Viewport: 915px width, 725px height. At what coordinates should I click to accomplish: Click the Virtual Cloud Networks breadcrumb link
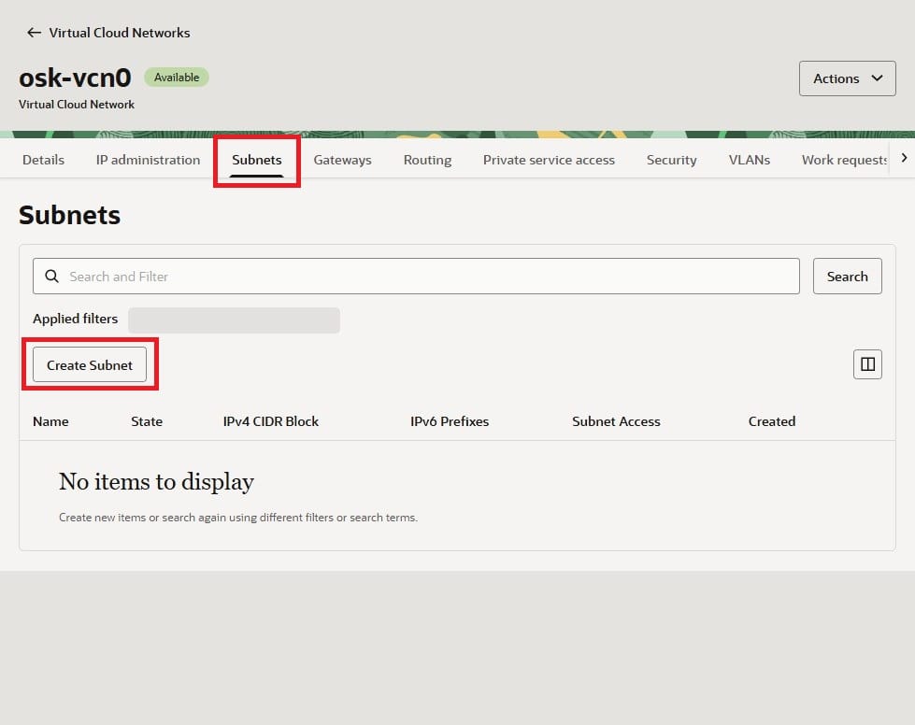point(119,33)
